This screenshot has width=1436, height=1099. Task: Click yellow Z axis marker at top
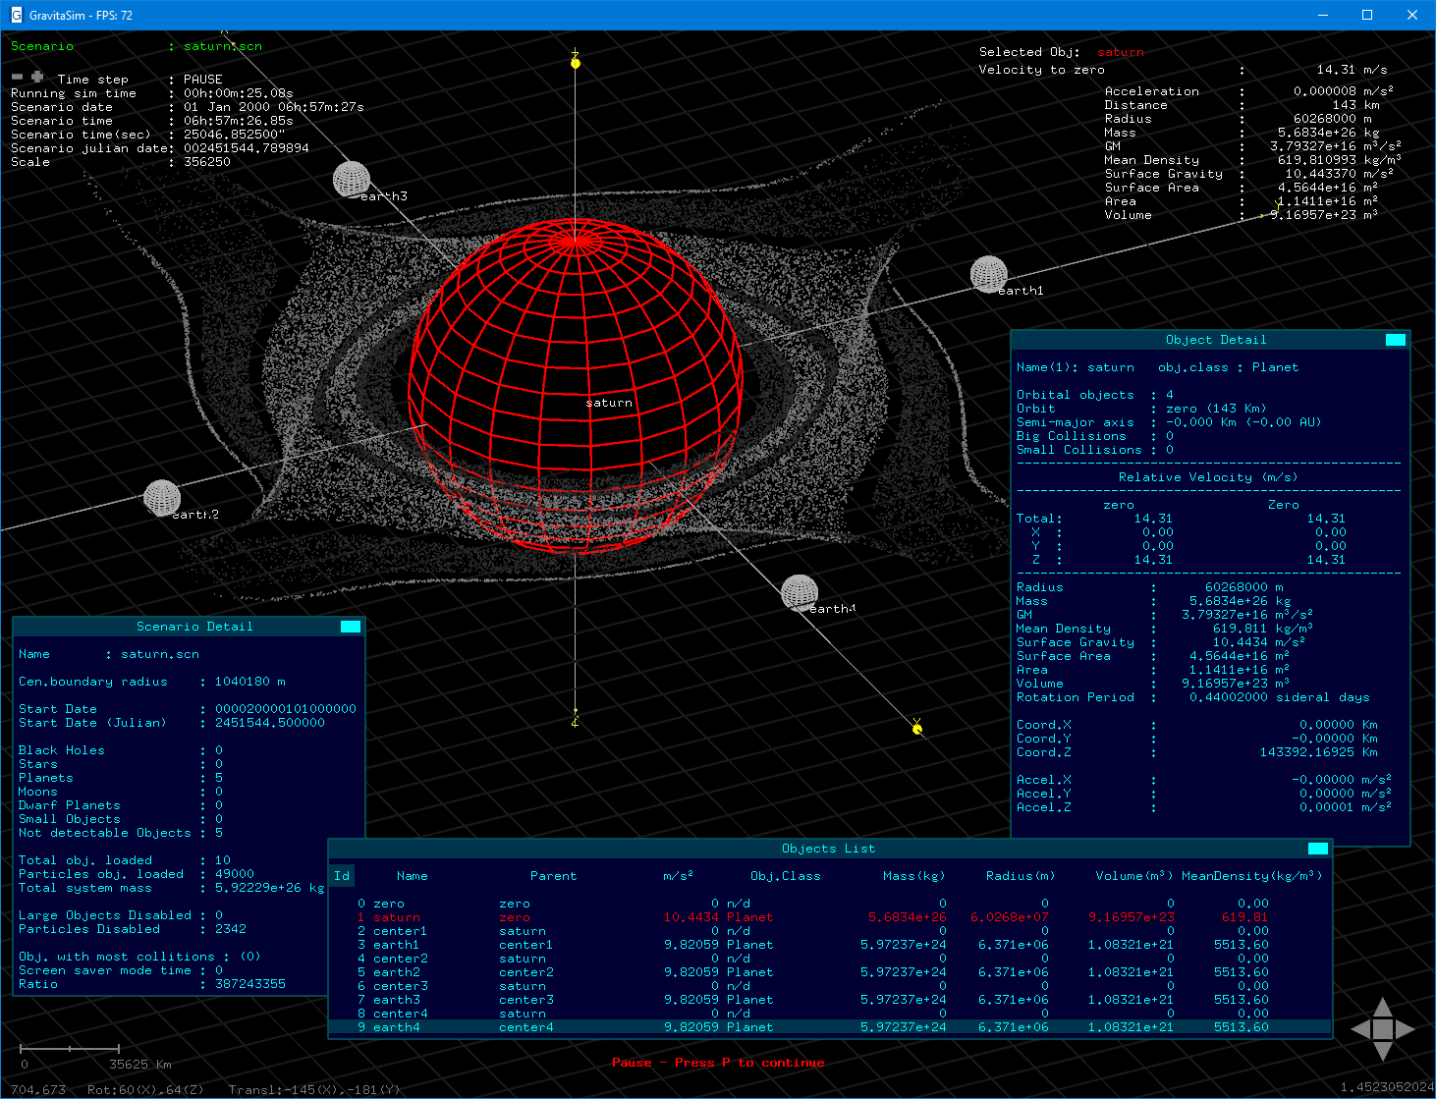576,62
